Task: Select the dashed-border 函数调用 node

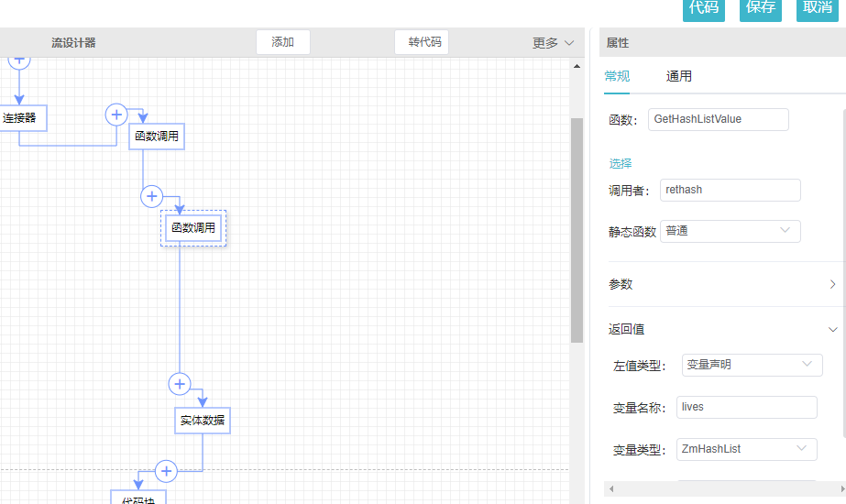Action: pyautogui.click(x=193, y=228)
